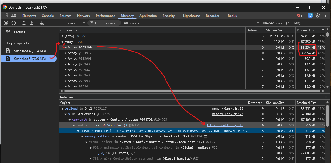Switch to the Console tab
Screen dimensions: 331x163
48,16
